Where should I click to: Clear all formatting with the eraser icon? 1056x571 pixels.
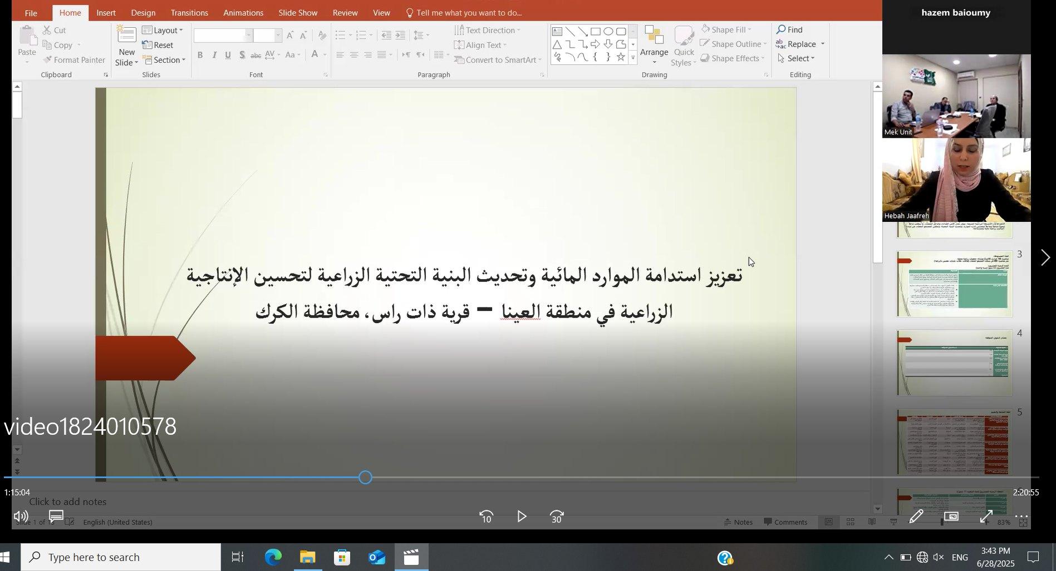pos(322,36)
